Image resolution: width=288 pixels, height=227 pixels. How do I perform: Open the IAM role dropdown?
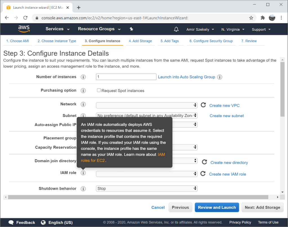point(146,174)
